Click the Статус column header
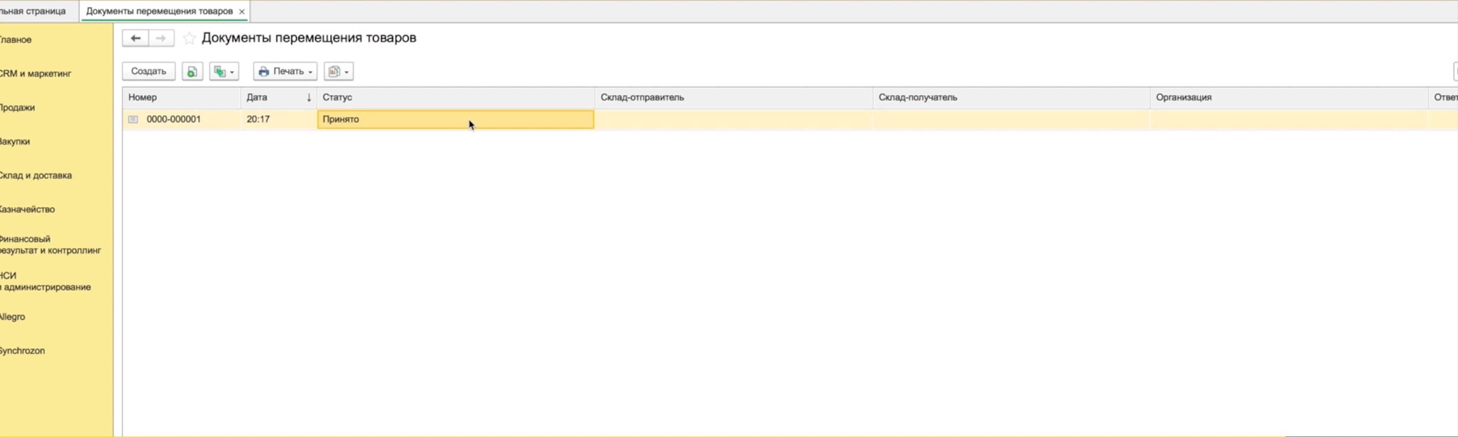This screenshot has width=1458, height=437. 456,97
